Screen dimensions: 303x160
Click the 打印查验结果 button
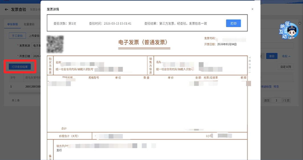(20, 67)
